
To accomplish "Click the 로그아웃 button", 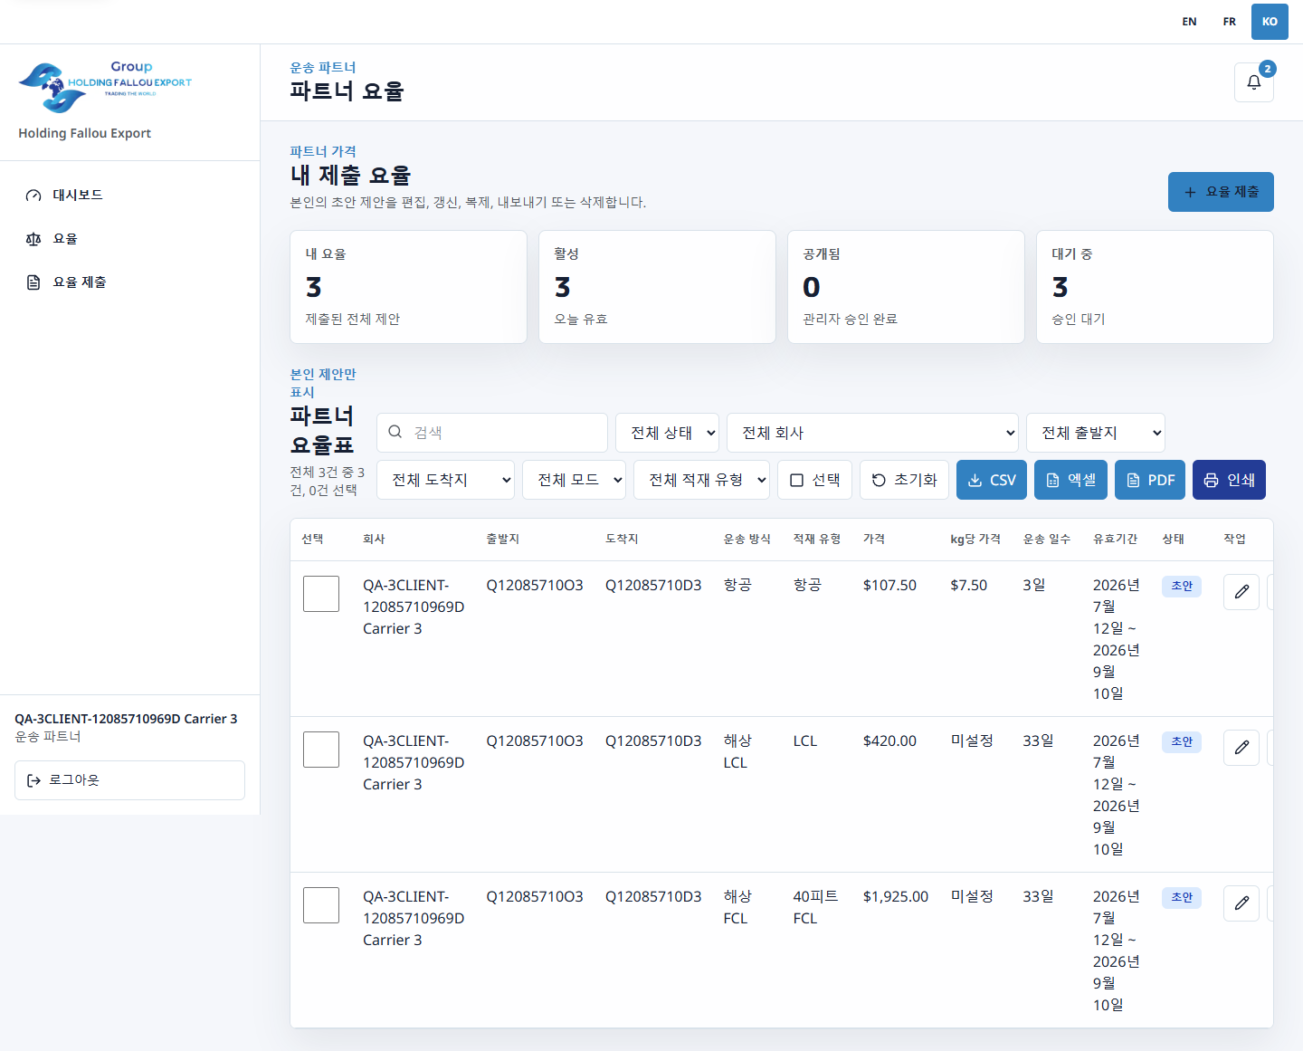I will click(129, 780).
